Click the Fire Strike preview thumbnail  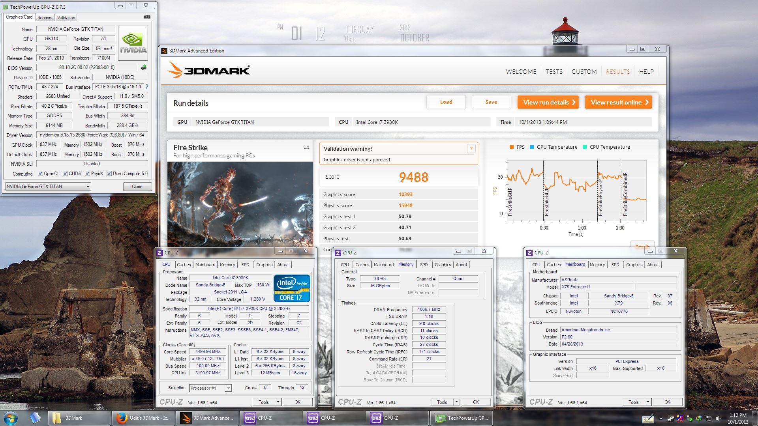(240, 204)
